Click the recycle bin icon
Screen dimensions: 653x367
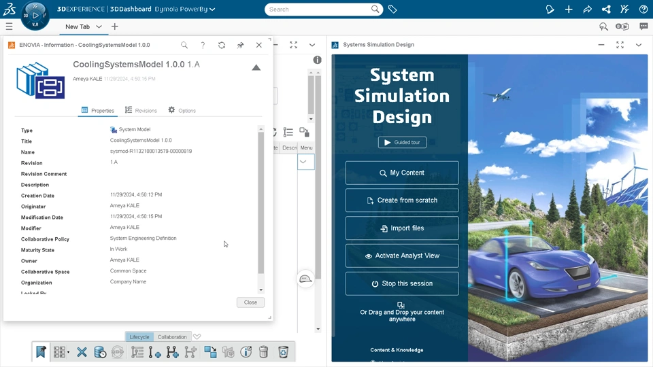[x=283, y=352]
